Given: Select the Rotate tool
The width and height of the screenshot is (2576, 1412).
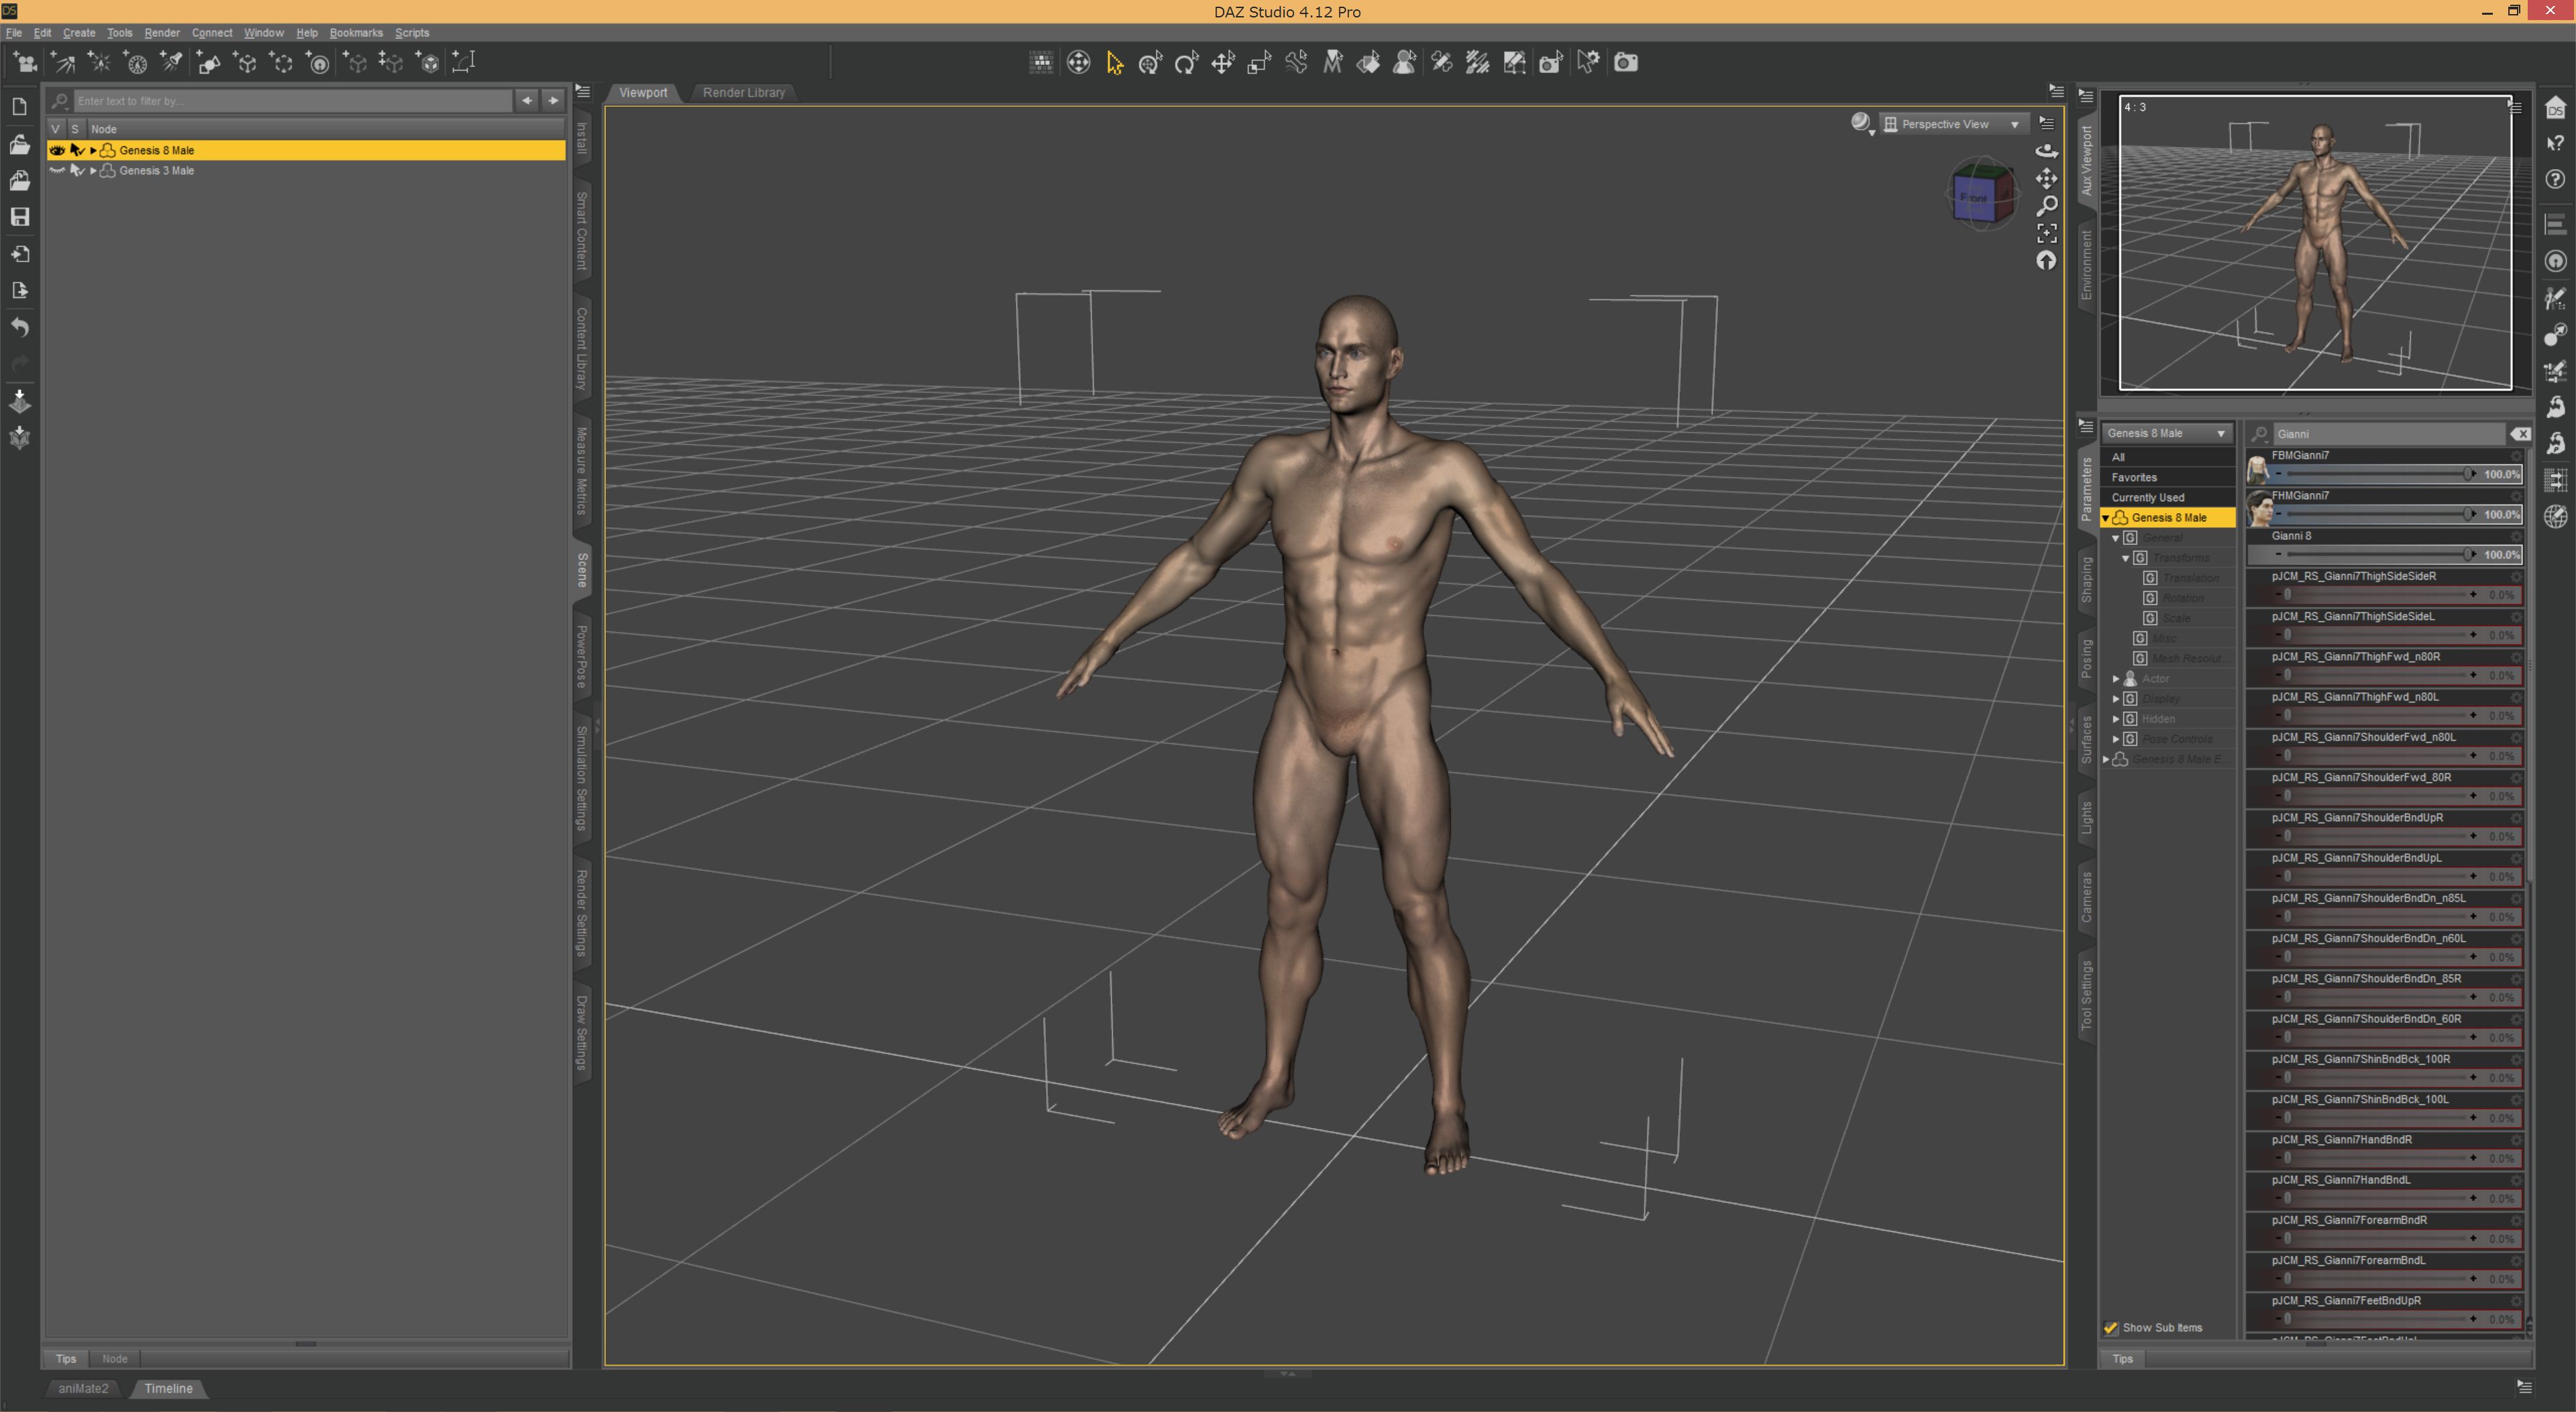Looking at the screenshot, I should tap(1186, 63).
